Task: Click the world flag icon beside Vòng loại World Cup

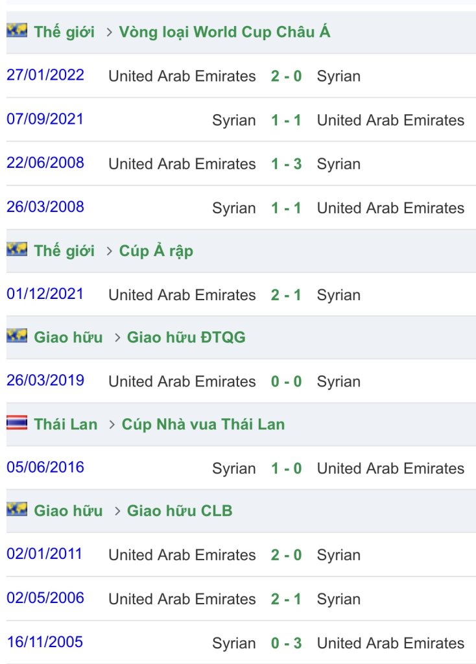Action: pos(17,30)
